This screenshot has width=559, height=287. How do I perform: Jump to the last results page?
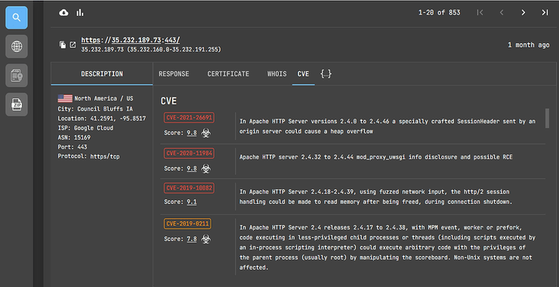point(545,13)
